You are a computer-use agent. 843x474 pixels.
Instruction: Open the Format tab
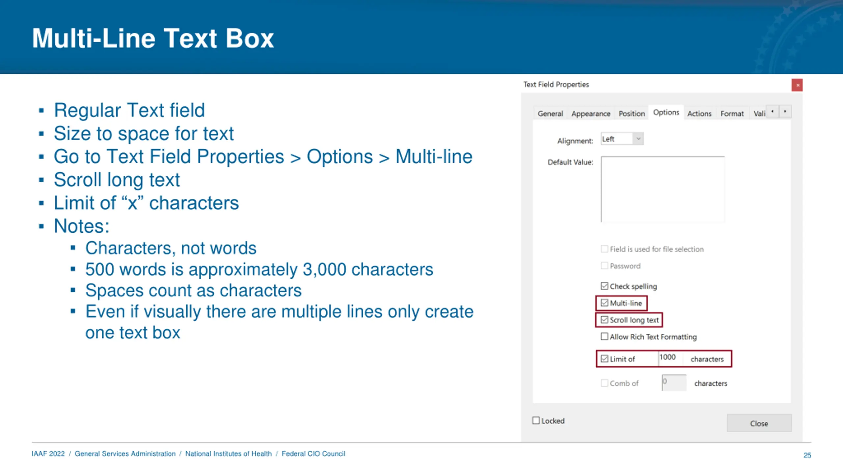[x=732, y=114]
